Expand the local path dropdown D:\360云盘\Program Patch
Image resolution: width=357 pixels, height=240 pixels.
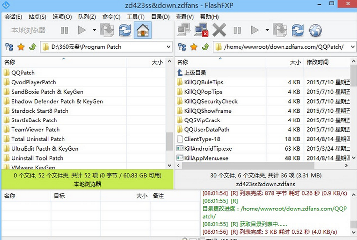coord(168,47)
